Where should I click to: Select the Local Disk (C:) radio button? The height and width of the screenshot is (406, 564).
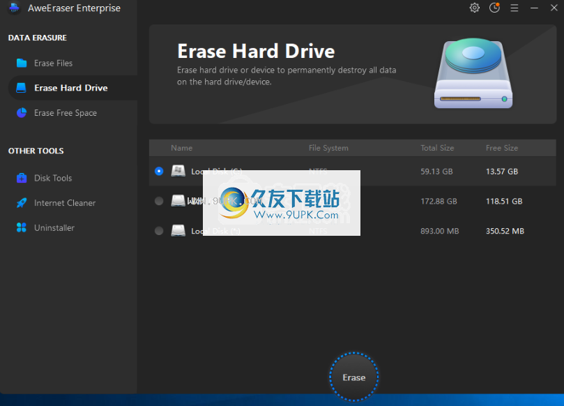[159, 171]
